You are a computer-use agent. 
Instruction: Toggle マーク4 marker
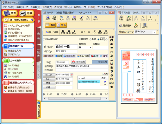click(87, 94)
